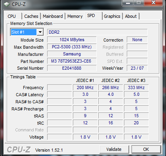Click the empty Registered field
Viewport: 166px width, 156px height.
point(137,47)
